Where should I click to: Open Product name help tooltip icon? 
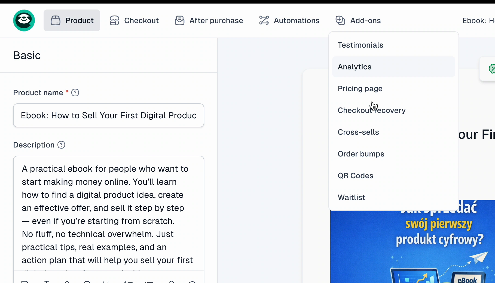point(75,93)
